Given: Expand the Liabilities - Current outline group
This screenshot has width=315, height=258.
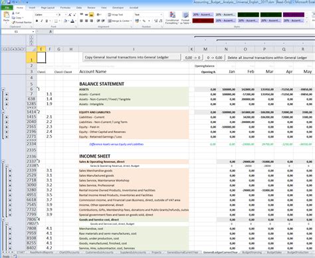Looking at the screenshot, I should pyautogui.click(x=7, y=117).
